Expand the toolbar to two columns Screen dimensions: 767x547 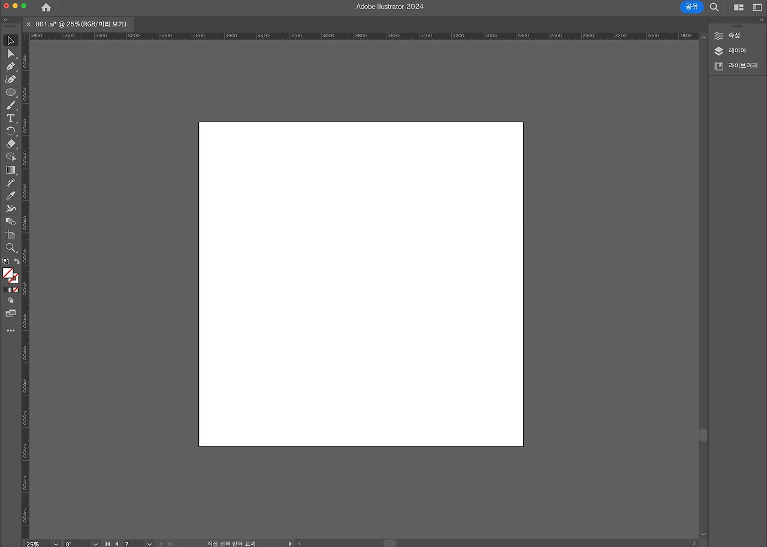(5, 19)
